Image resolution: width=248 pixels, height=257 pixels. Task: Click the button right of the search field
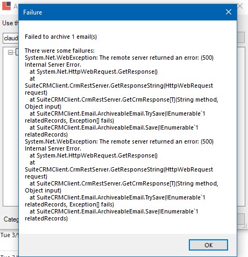tap(240, 38)
